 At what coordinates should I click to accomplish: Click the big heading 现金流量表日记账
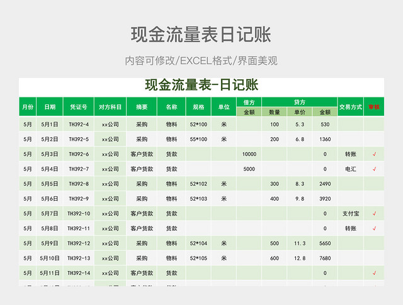click(x=201, y=35)
